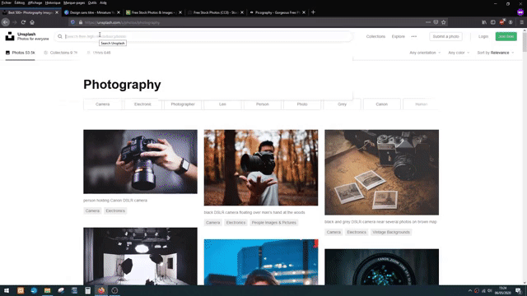Click Submit a photo button
527x296 pixels.
point(445,36)
